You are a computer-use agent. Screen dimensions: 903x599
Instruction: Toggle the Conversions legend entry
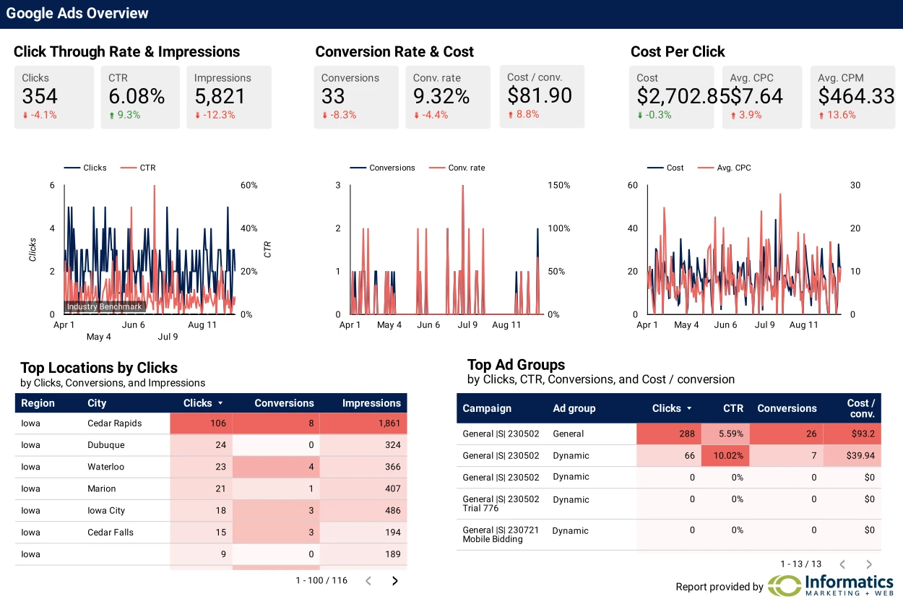tap(383, 168)
